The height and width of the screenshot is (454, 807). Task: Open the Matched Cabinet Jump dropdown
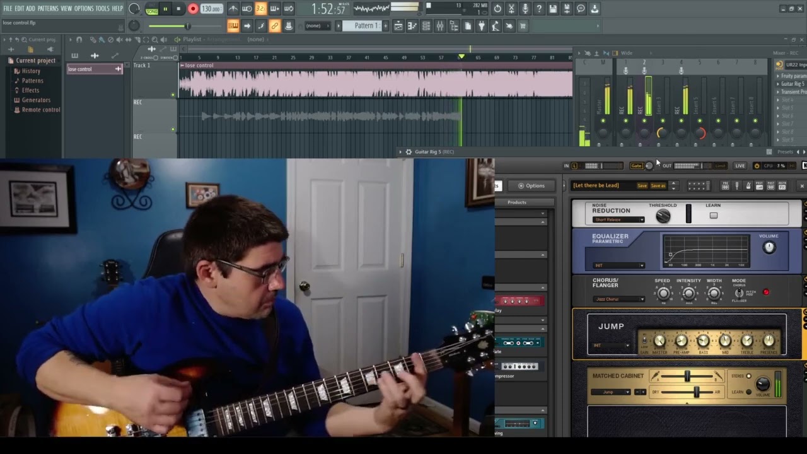pos(610,392)
